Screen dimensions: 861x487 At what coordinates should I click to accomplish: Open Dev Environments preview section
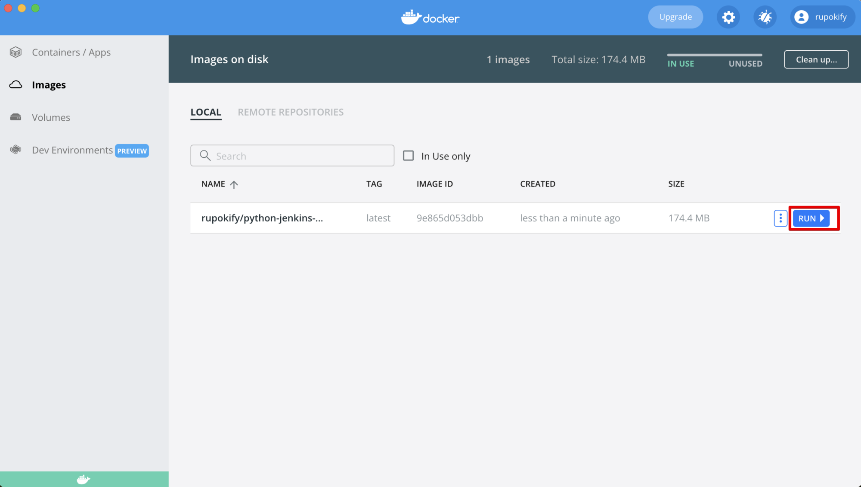tap(72, 150)
